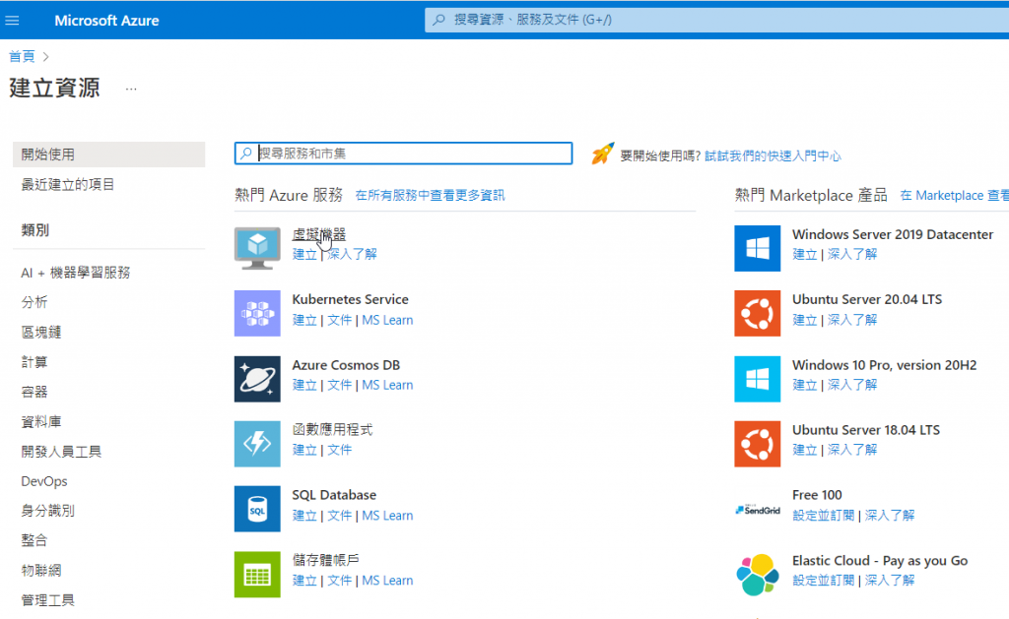
Task: Click 建立 under Azure Cosmos DB
Action: click(304, 385)
